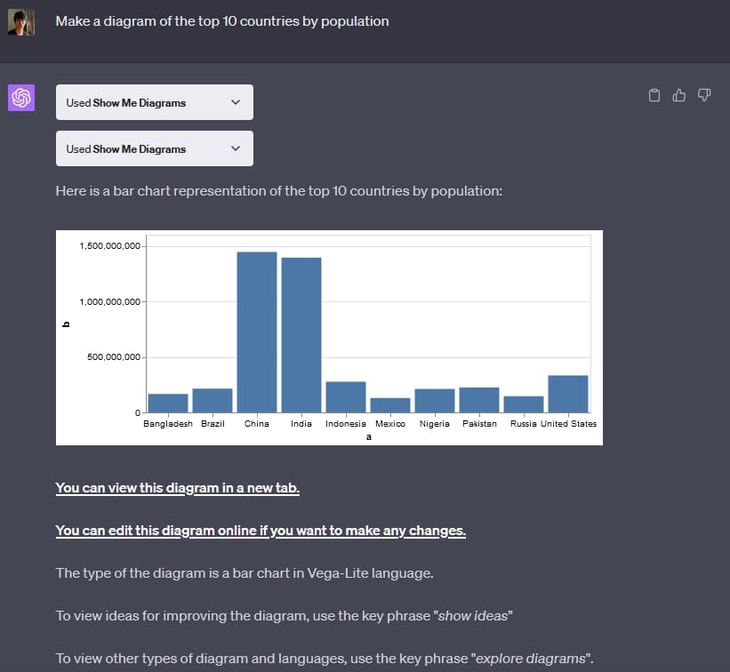Viewport: 730px width, 672px height.
Task: Expand the upper Used Show Me Diagrams dropdown
Action: coord(154,102)
